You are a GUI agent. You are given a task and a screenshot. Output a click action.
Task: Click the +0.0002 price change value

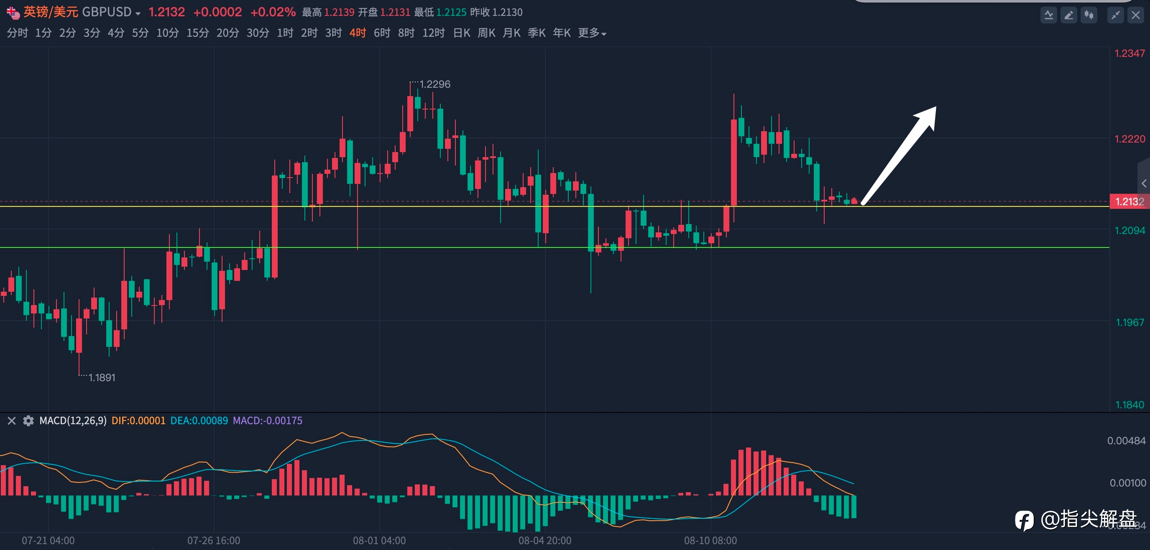[x=217, y=12]
